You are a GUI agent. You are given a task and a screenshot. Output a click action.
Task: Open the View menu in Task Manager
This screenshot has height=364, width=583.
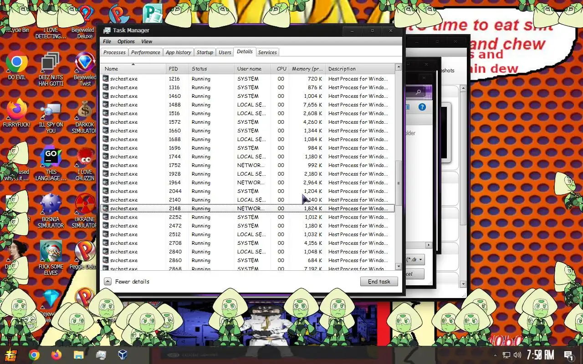tap(147, 41)
